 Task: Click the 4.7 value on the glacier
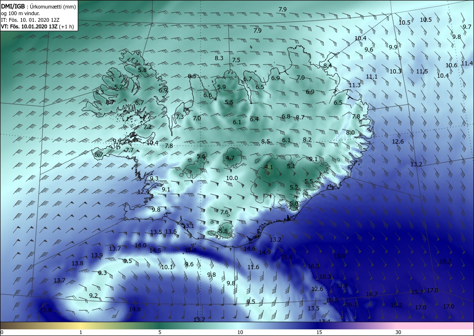click(230, 158)
